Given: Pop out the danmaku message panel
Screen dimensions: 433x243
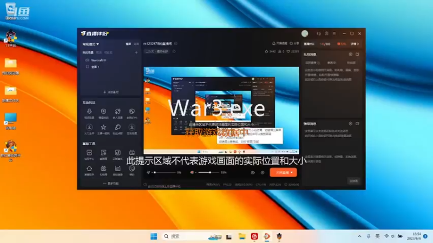Looking at the screenshot, I should pos(357,124).
